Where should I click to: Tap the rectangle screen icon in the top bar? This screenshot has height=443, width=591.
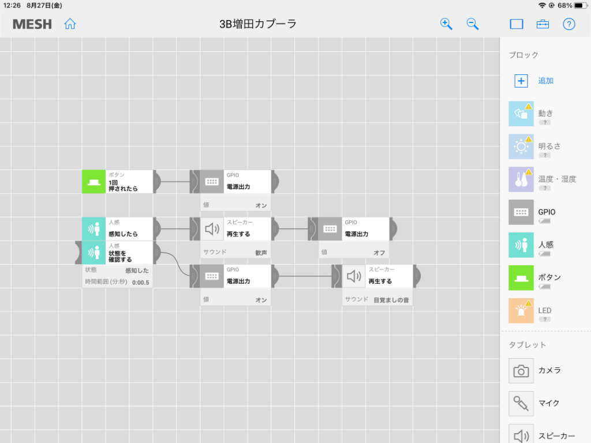517,24
